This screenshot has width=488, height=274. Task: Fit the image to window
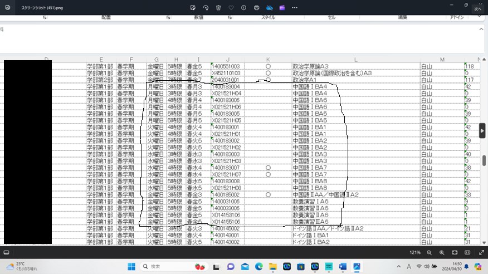click(455, 252)
